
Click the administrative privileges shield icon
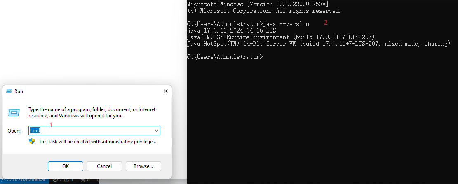(x=32, y=142)
